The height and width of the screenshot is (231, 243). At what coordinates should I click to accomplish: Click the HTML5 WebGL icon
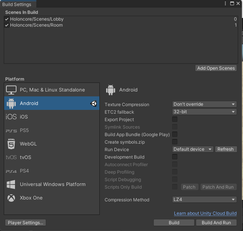pyautogui.click(x=11, y=144)
